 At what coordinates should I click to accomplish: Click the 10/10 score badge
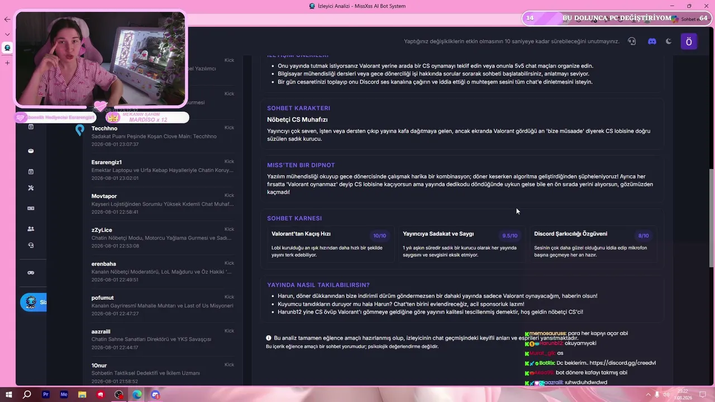pyautogui.click(x=379, y=236)
